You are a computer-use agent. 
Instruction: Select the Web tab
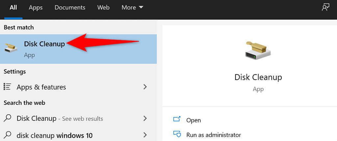[x=103, y=8]
